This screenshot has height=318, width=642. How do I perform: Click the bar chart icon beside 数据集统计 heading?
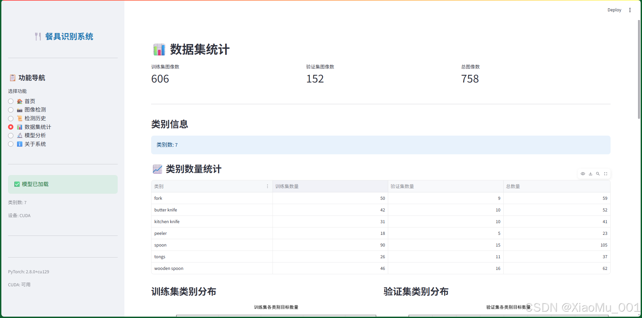point(159,49)
